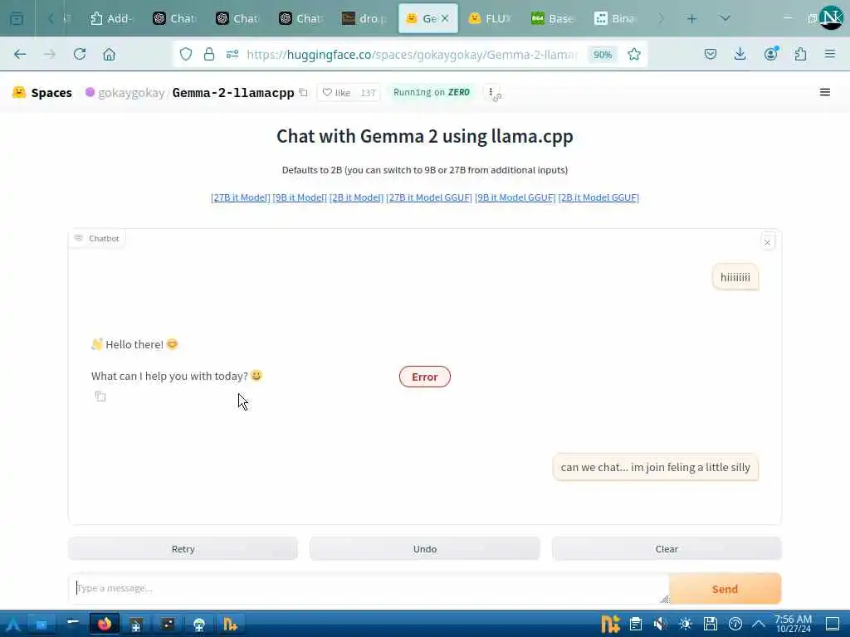
Task: Open Firefox from the taskbar
Action: (x=105, y=625)
